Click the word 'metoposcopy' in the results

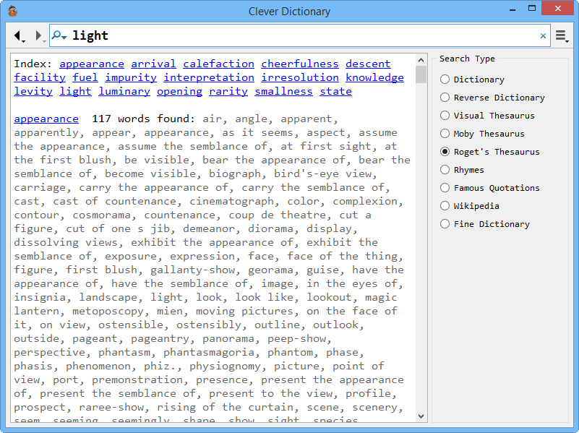pyautogui.click(x=108, y=311)
